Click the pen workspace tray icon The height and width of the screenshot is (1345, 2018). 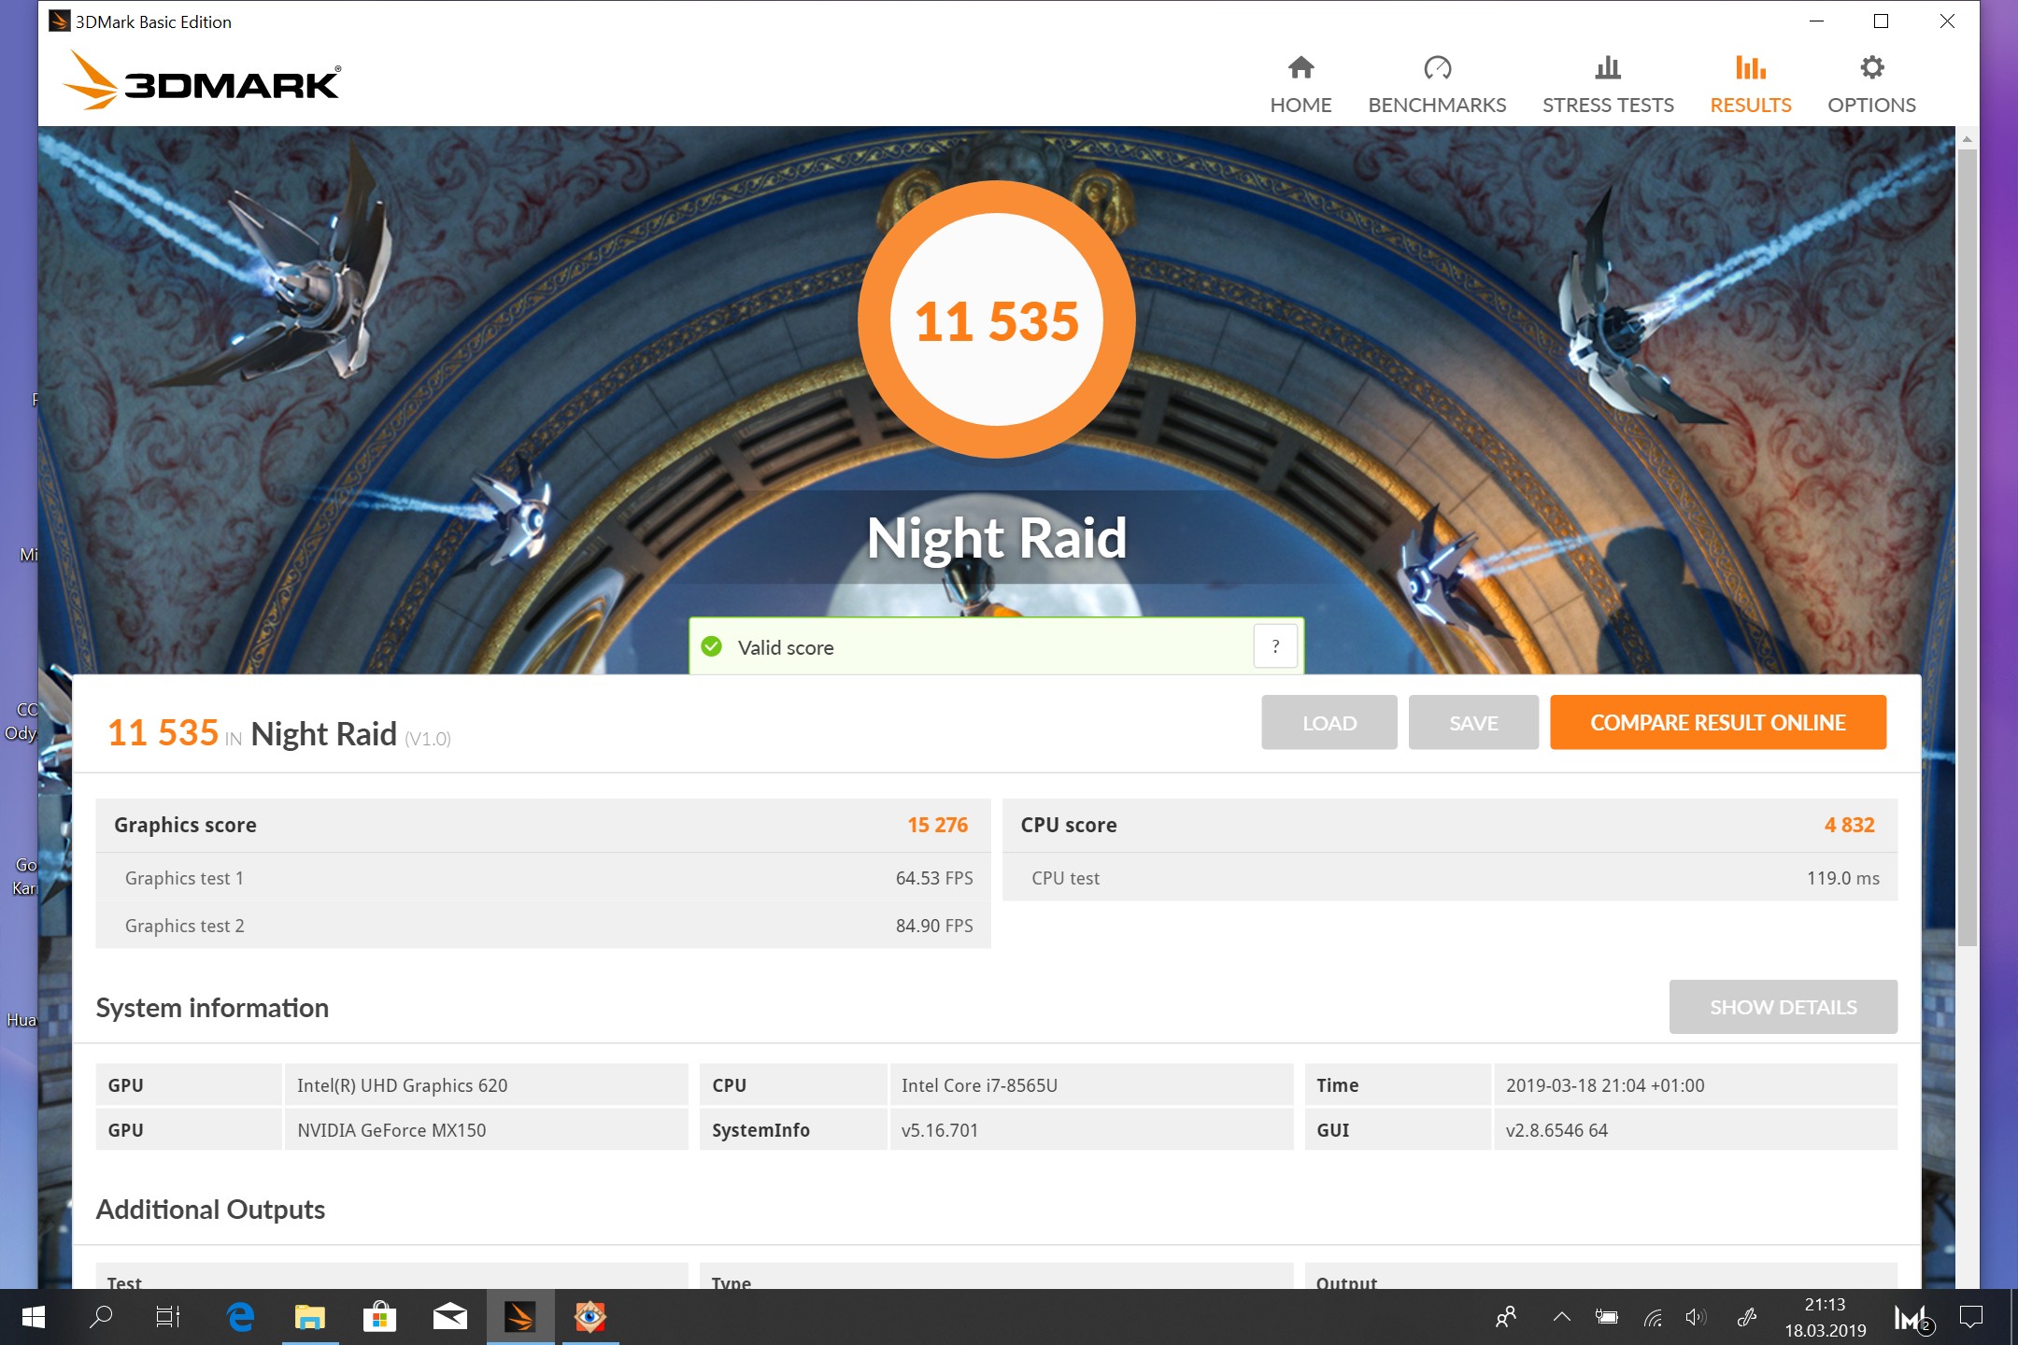coord(1745,1317)
